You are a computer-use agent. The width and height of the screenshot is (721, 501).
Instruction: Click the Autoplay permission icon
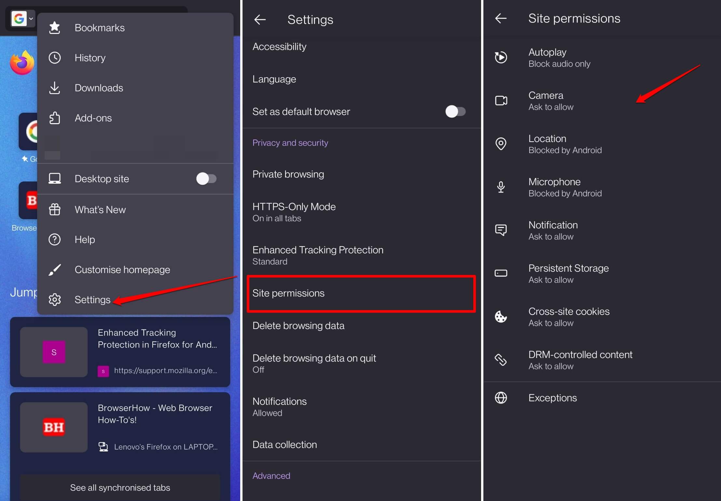pyautogui.click(x=501, y=57)
